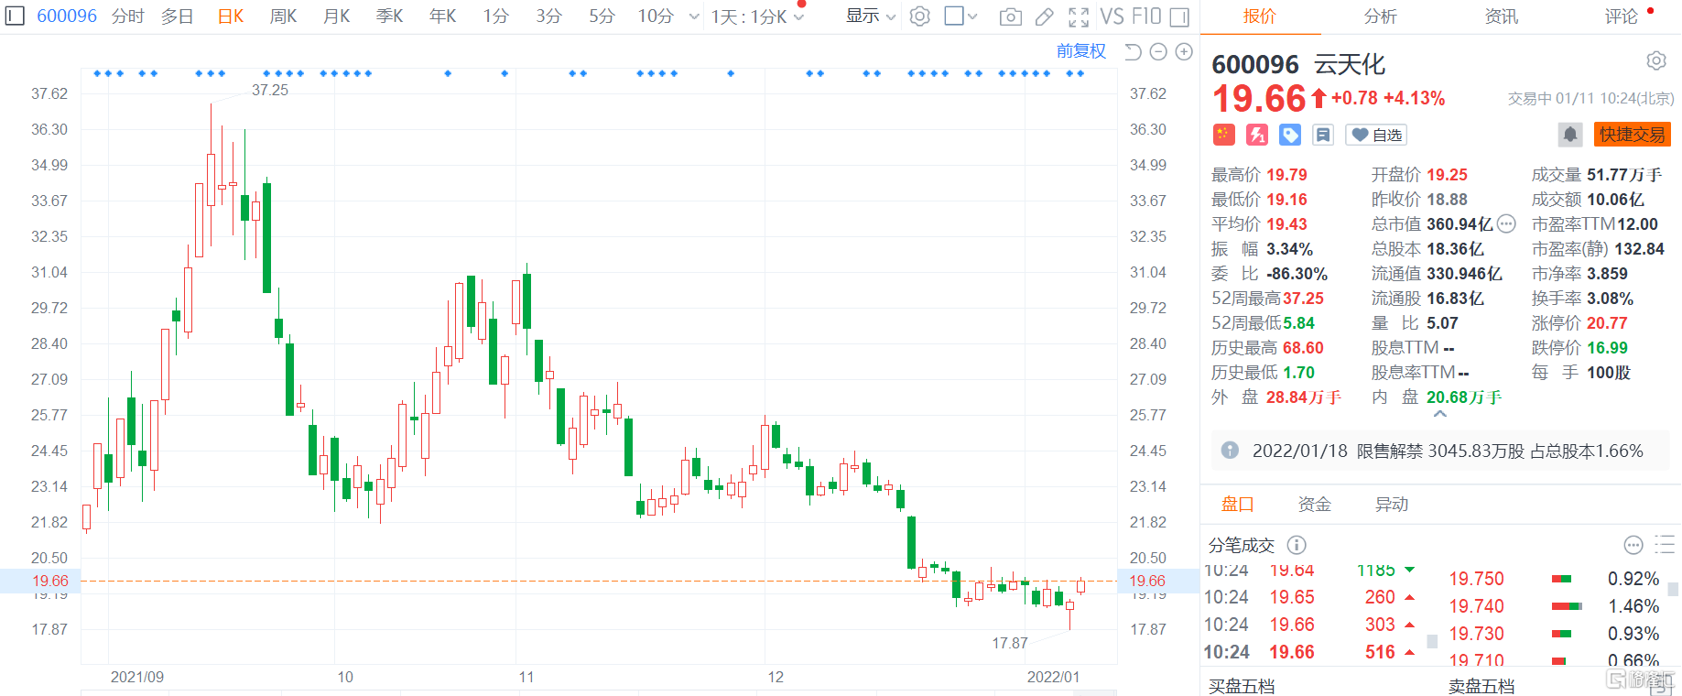
Task: Open the minute-interval dropdown after 10分
Action: (x=694, y=16)
